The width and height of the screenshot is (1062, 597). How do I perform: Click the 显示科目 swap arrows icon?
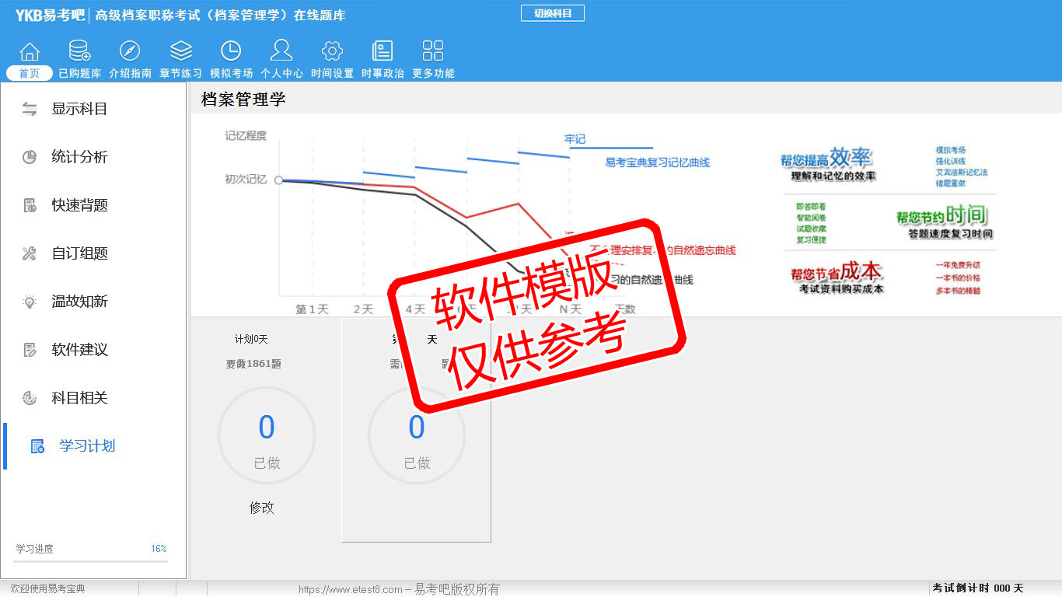point(30,109)
